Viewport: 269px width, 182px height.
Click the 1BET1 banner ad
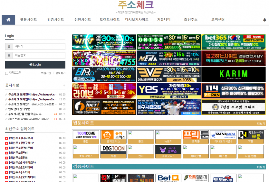104,107
